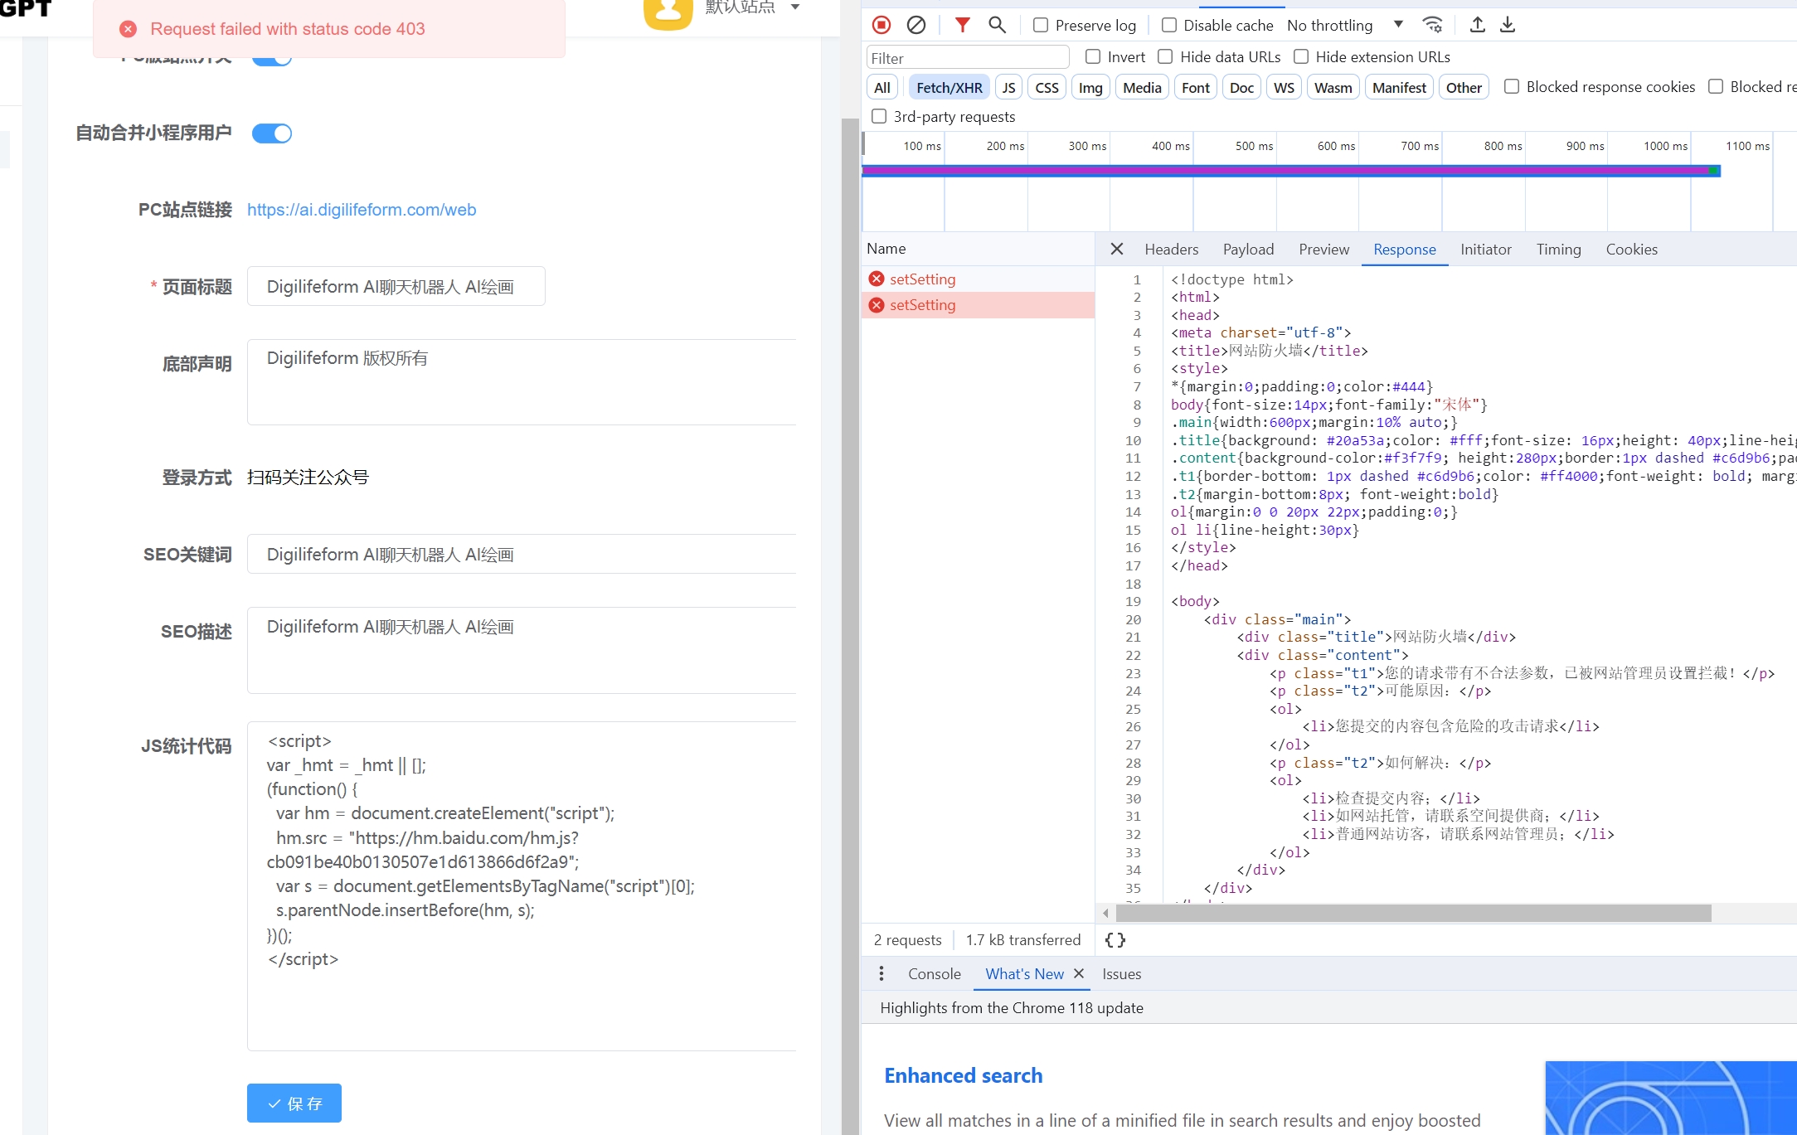Select the Img request filter
This screenshot has height=1135, width=1797.
tap(1090, 87)
